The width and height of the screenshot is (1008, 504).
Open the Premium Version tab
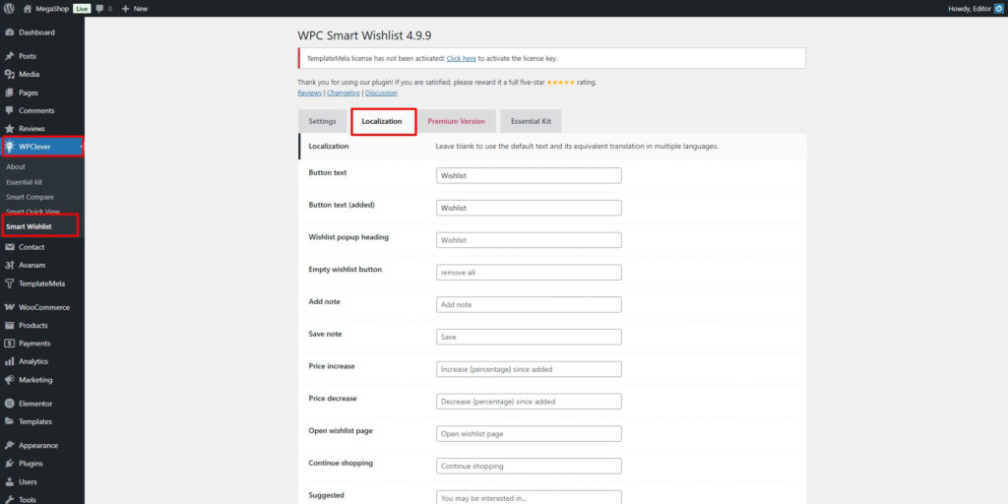pyautogui.click(x=457, y=121)
